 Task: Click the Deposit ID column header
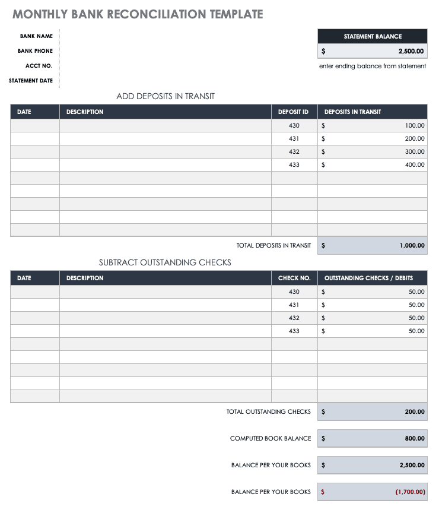294,112
